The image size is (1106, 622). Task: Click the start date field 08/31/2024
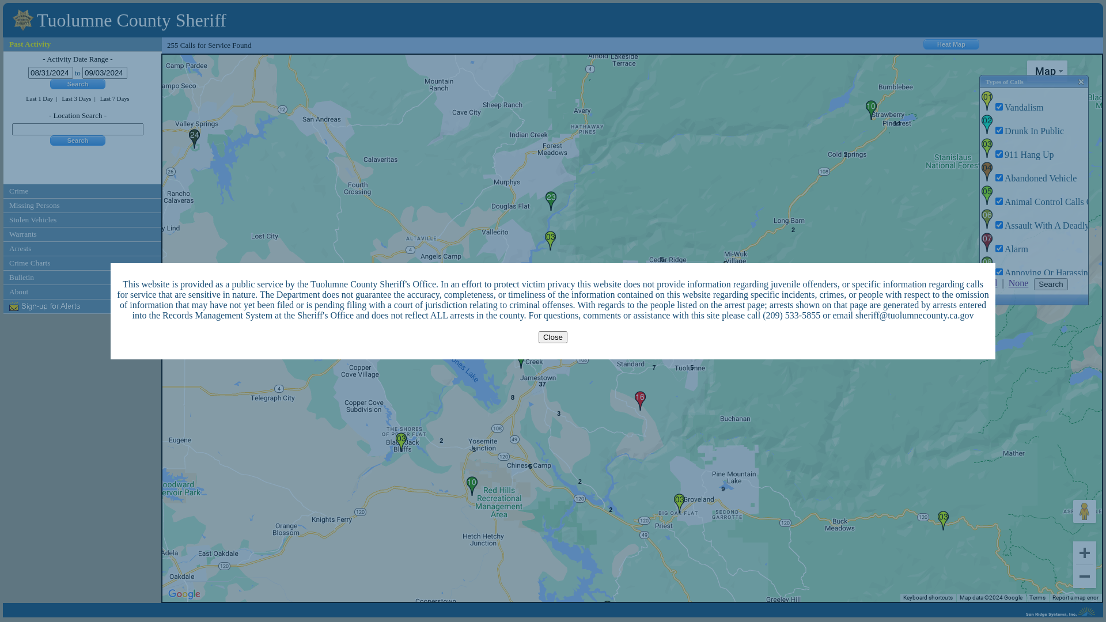[51, 73]
